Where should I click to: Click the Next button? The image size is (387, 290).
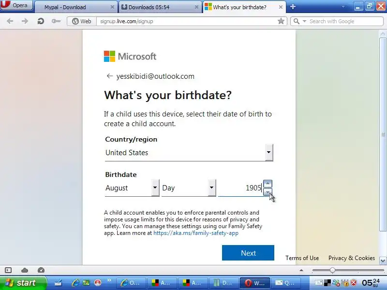point(248,253)
